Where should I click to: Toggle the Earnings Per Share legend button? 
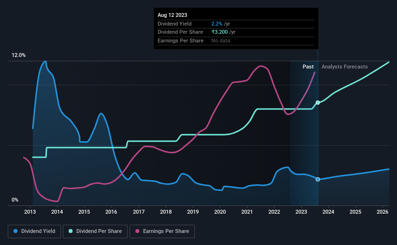[x=162, y=231]
